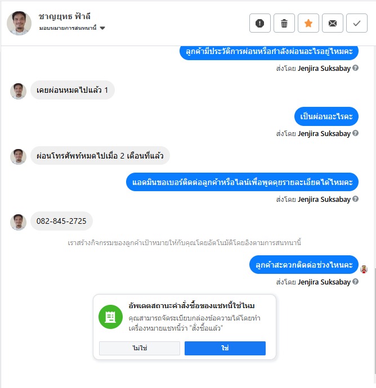Expand the มอบหมายการสนทนานี้ dropdown arrow

tap(102, 28)
